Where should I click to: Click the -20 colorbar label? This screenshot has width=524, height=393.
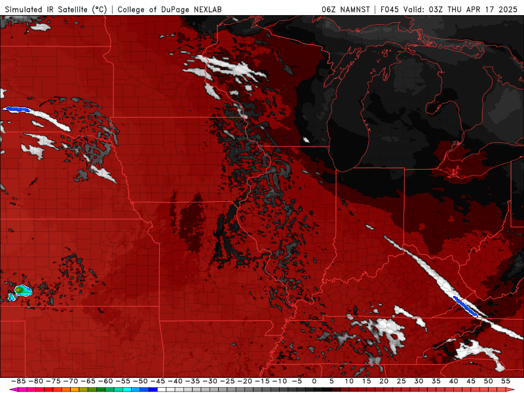pyautogui.click(x=244, y=381)
